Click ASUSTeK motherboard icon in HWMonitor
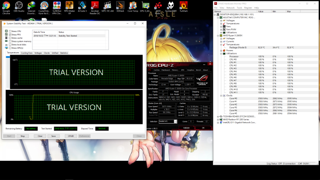 click(x=221, y=17)
